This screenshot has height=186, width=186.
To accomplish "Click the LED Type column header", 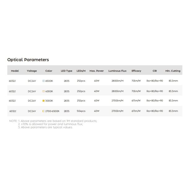I will [66, 71].
